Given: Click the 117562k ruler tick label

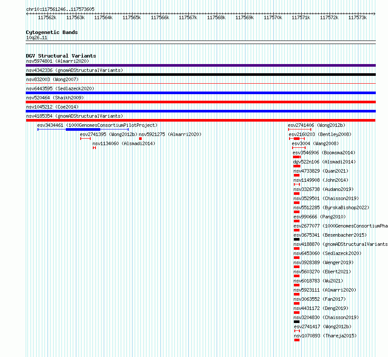Looking at the screenshot, I should tap(47, 17).
